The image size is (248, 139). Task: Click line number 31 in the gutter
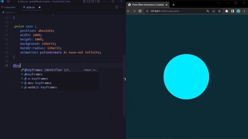coord(7,65)
